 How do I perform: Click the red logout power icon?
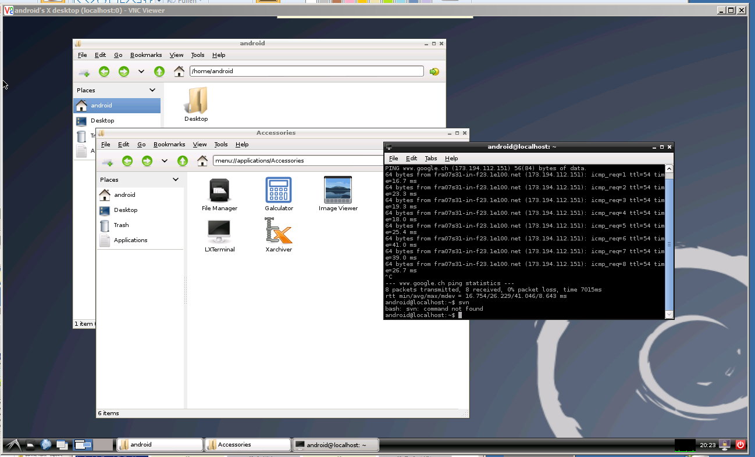tap(740, 445)
